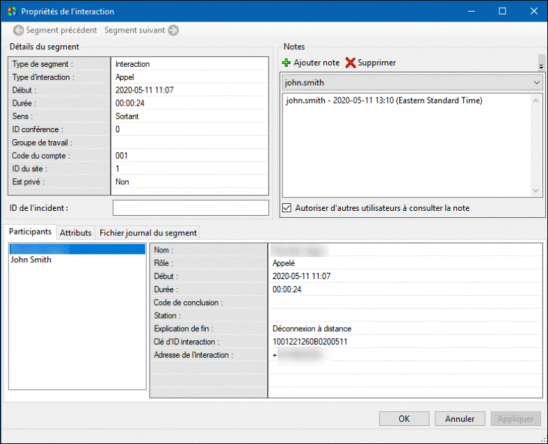Screen dimensions: 548x444
Task: Click the note entry by john.smith
Action: coord(384,101)
